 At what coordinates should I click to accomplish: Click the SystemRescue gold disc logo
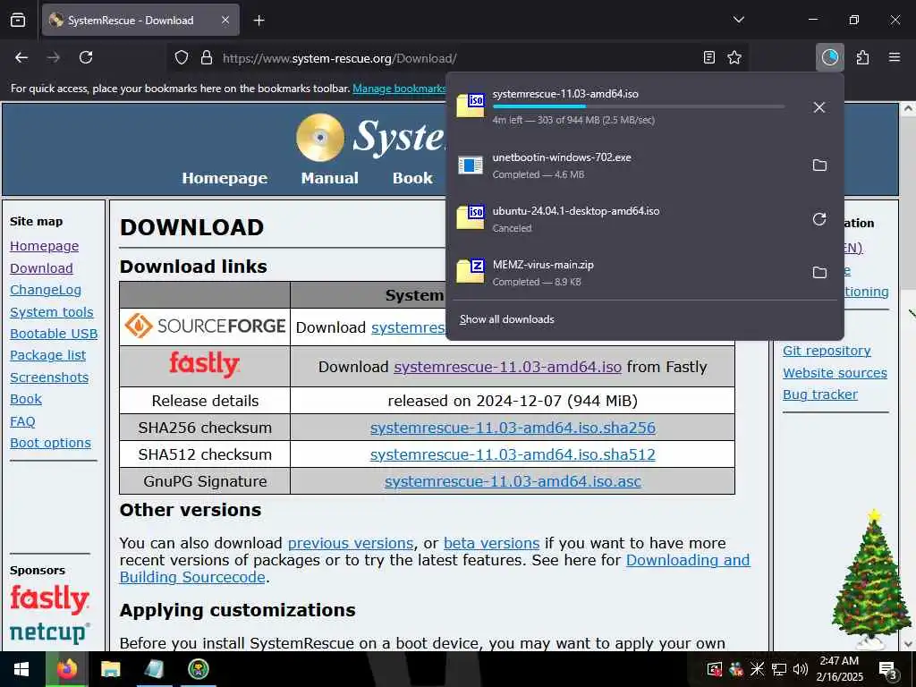pyautogui.click(x=320, y=137)
